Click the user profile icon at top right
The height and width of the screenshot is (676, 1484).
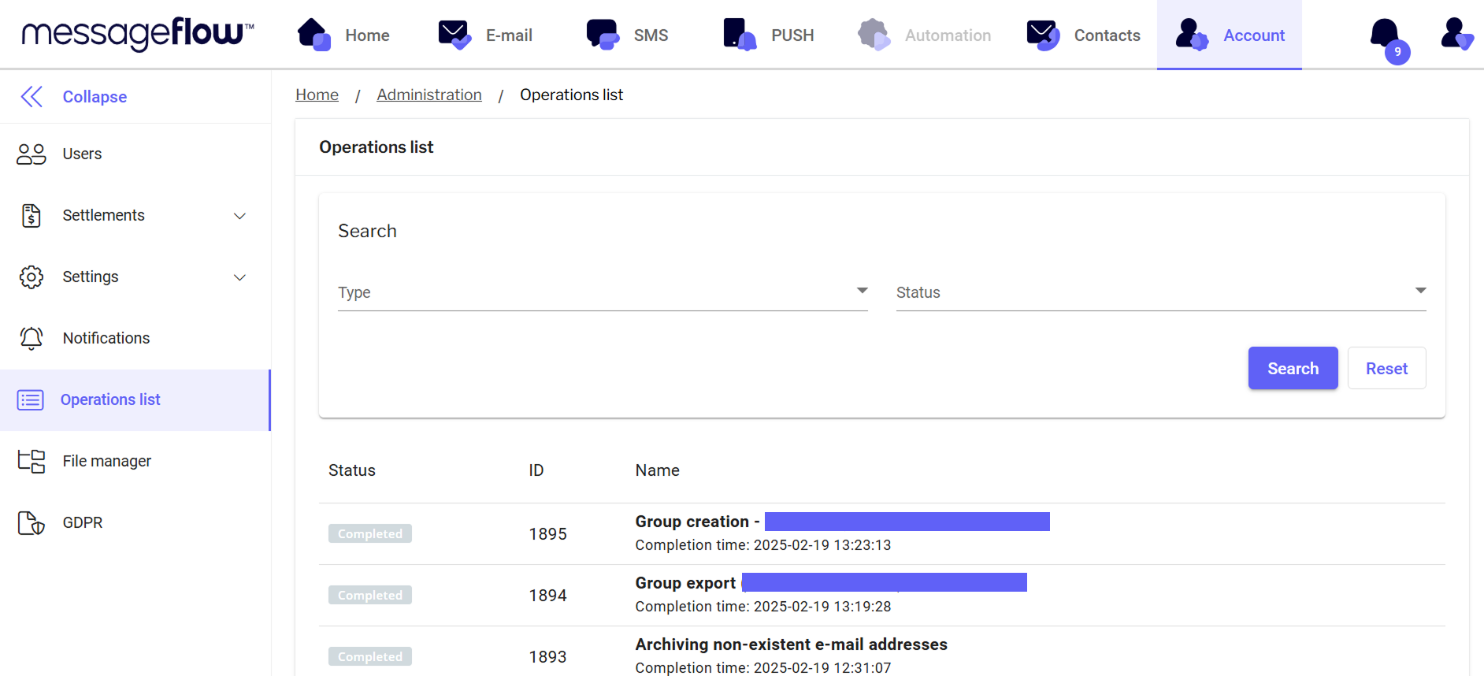[1456, 35]
